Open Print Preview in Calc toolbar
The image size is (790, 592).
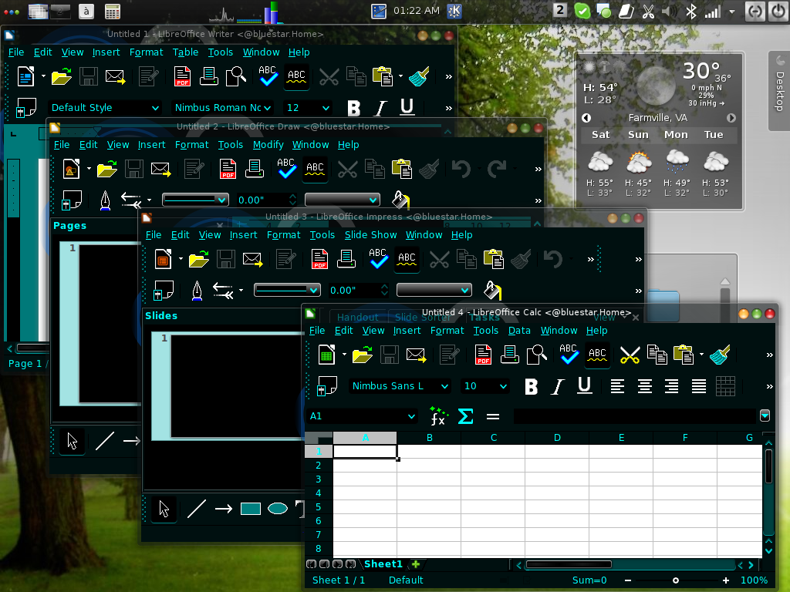(x=537, y=355)
